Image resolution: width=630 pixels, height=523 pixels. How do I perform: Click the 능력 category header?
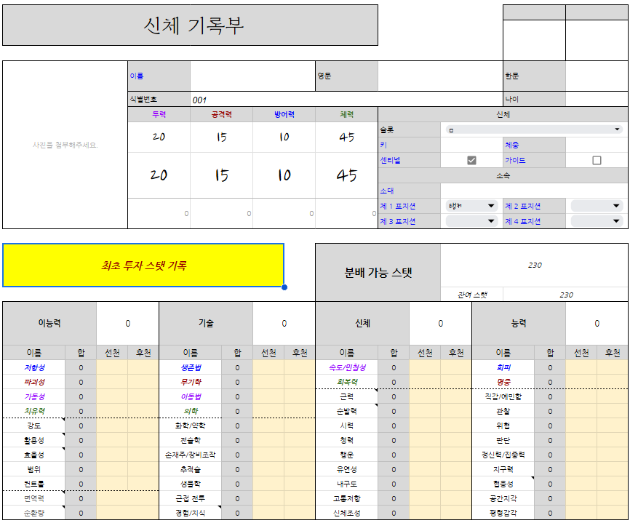coord(519,324)
